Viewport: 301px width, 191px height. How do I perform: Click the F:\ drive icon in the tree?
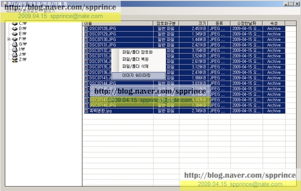coord(15,39)
